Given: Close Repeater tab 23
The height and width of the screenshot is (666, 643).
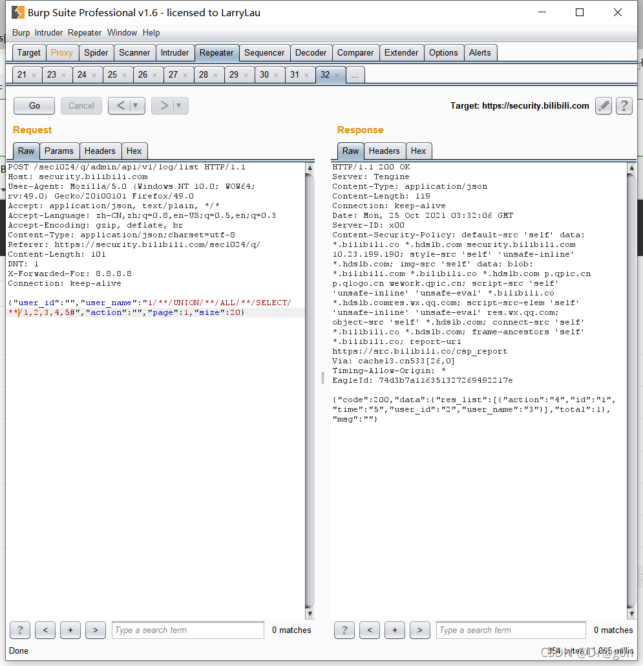Looking at the screenshot, I should click(x=64, y=75).
